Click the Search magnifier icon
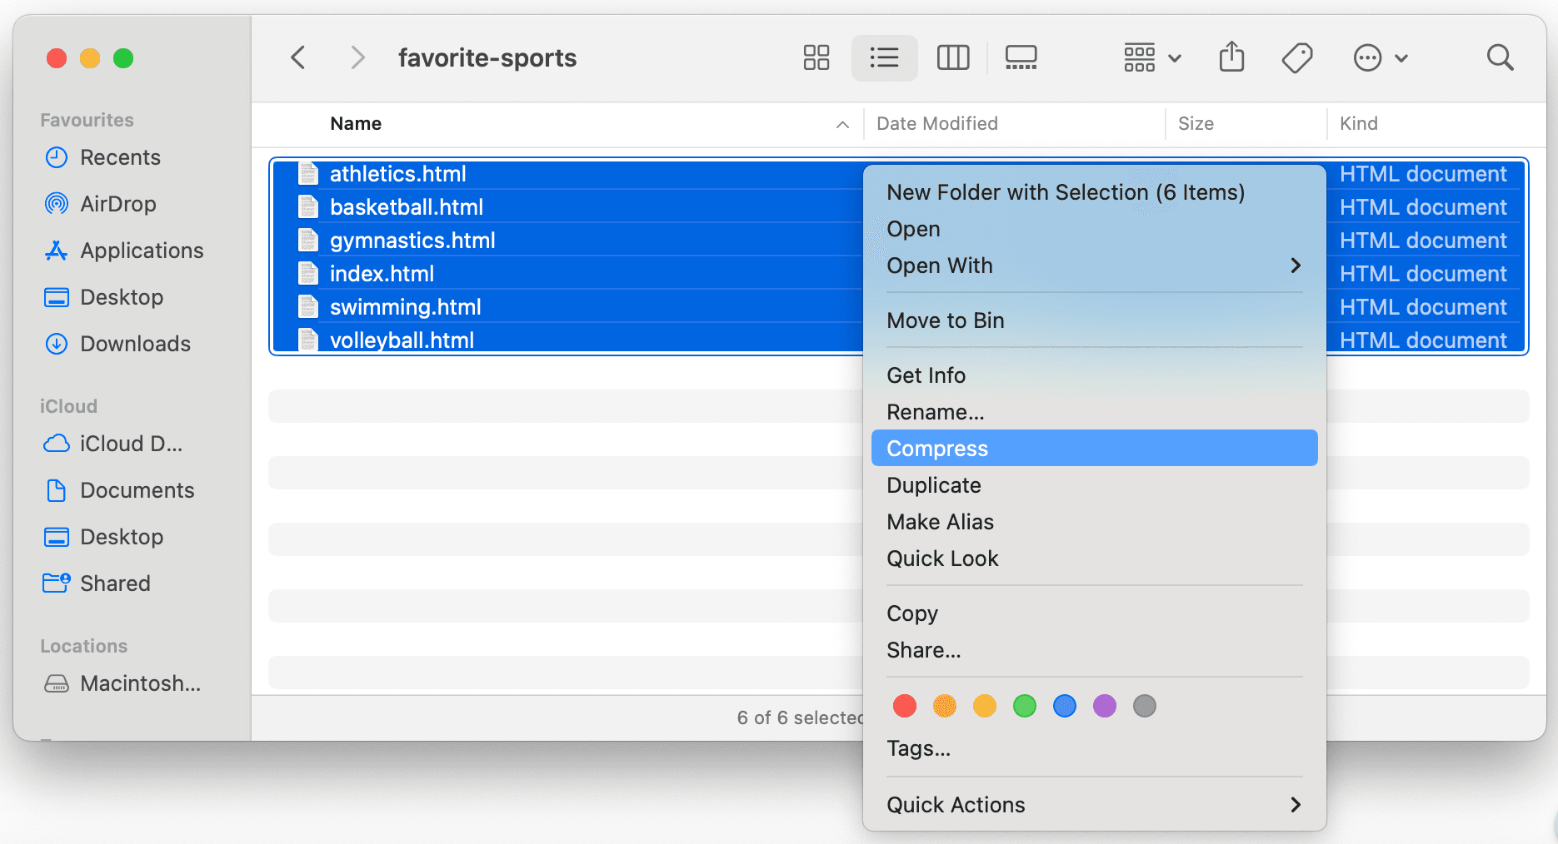The height and width of the screenshot is (844, 1558). point(1500,57)
